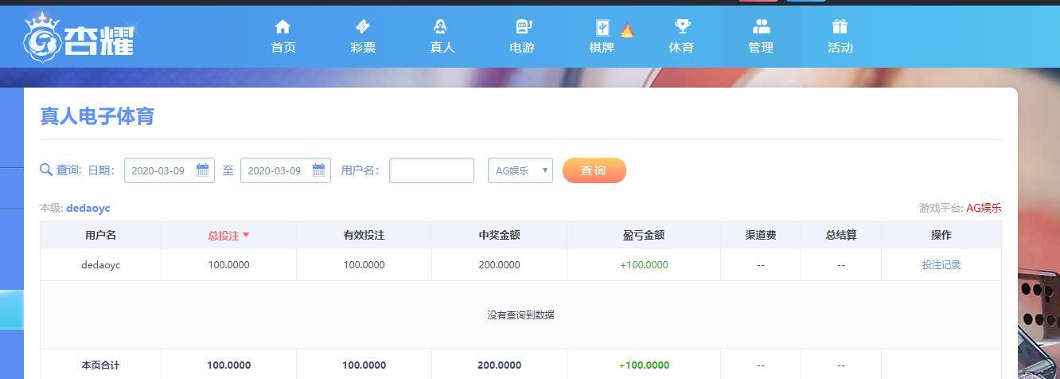1060x379 pixels.
Task: Click 200.0000 in the 本页合计 row
Action: click(x=499, y=365)
